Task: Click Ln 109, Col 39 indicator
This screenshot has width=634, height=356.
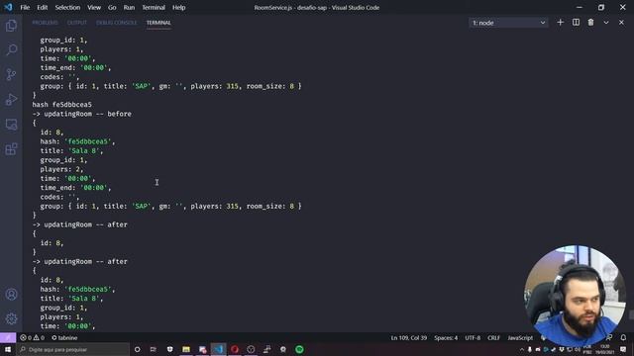Action: [409, 338]
